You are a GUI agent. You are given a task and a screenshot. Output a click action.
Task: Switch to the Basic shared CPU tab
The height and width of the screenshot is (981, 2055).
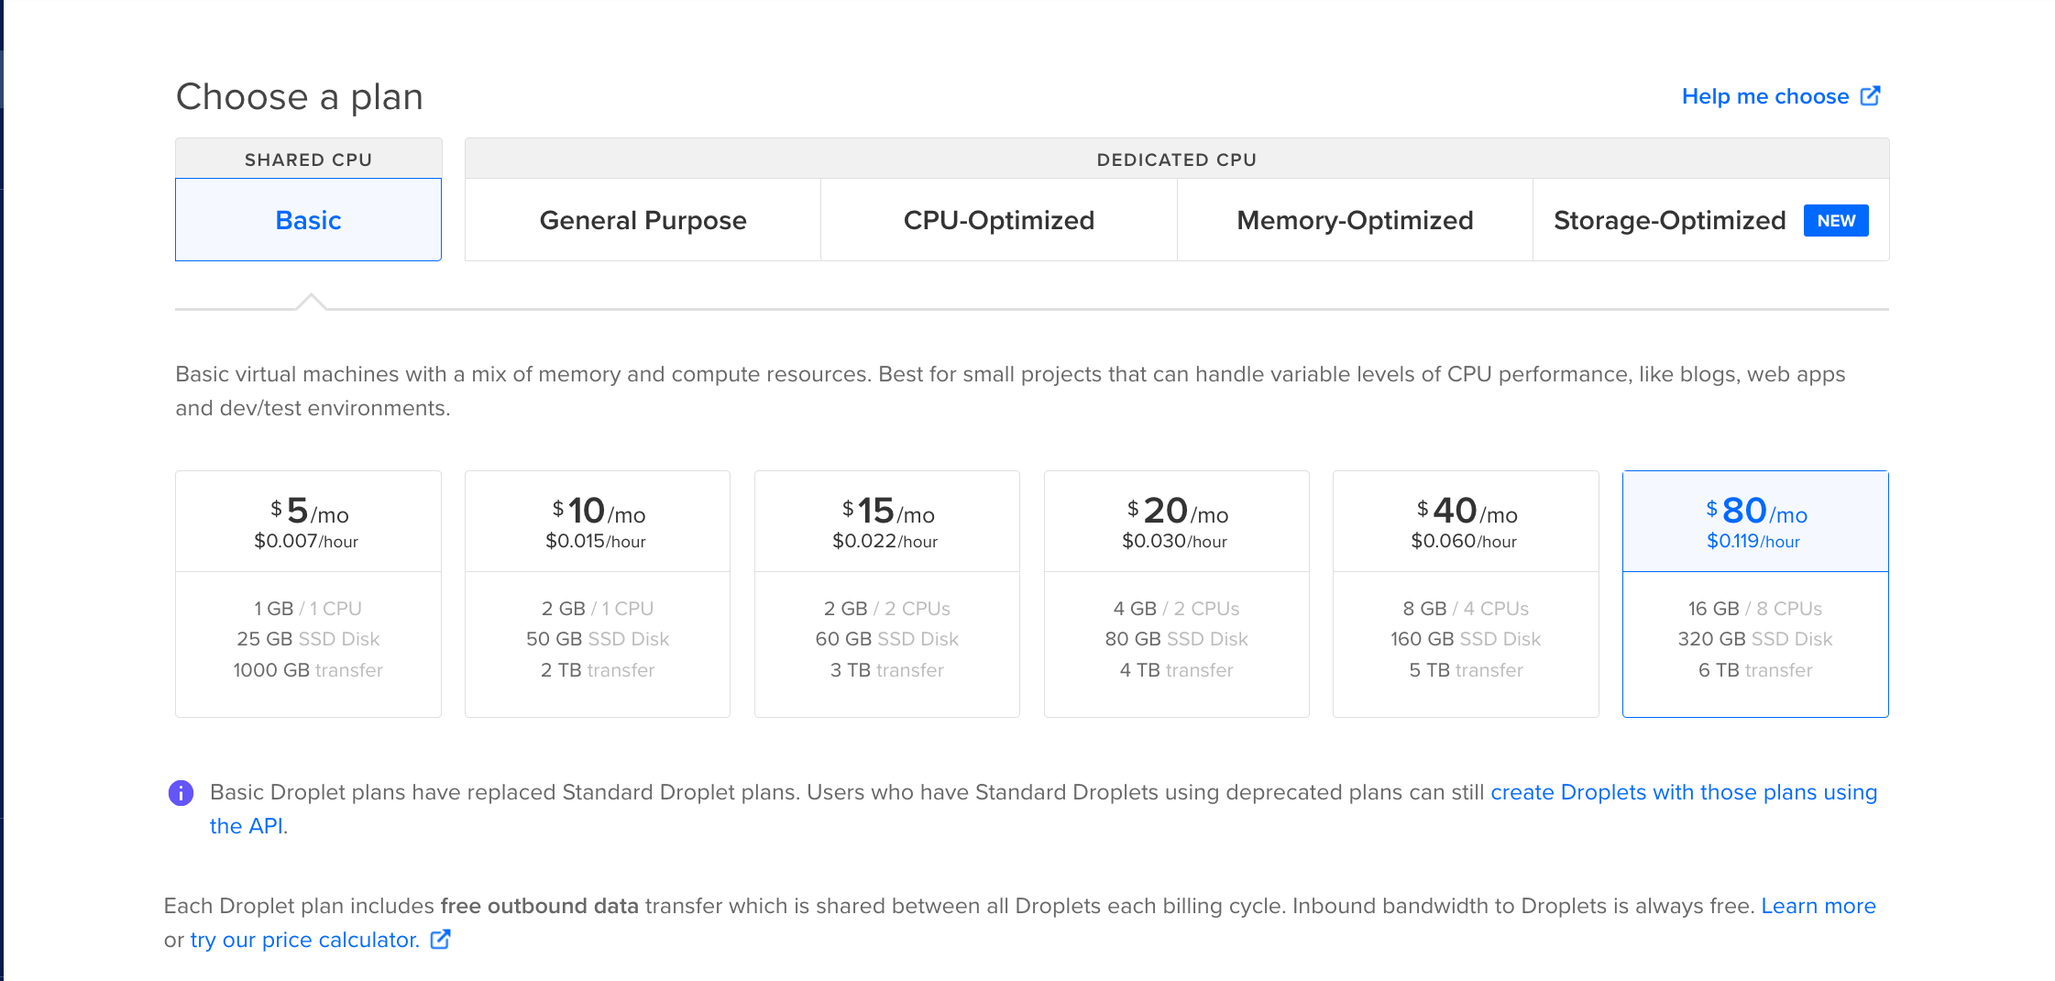tap(308, 220)
